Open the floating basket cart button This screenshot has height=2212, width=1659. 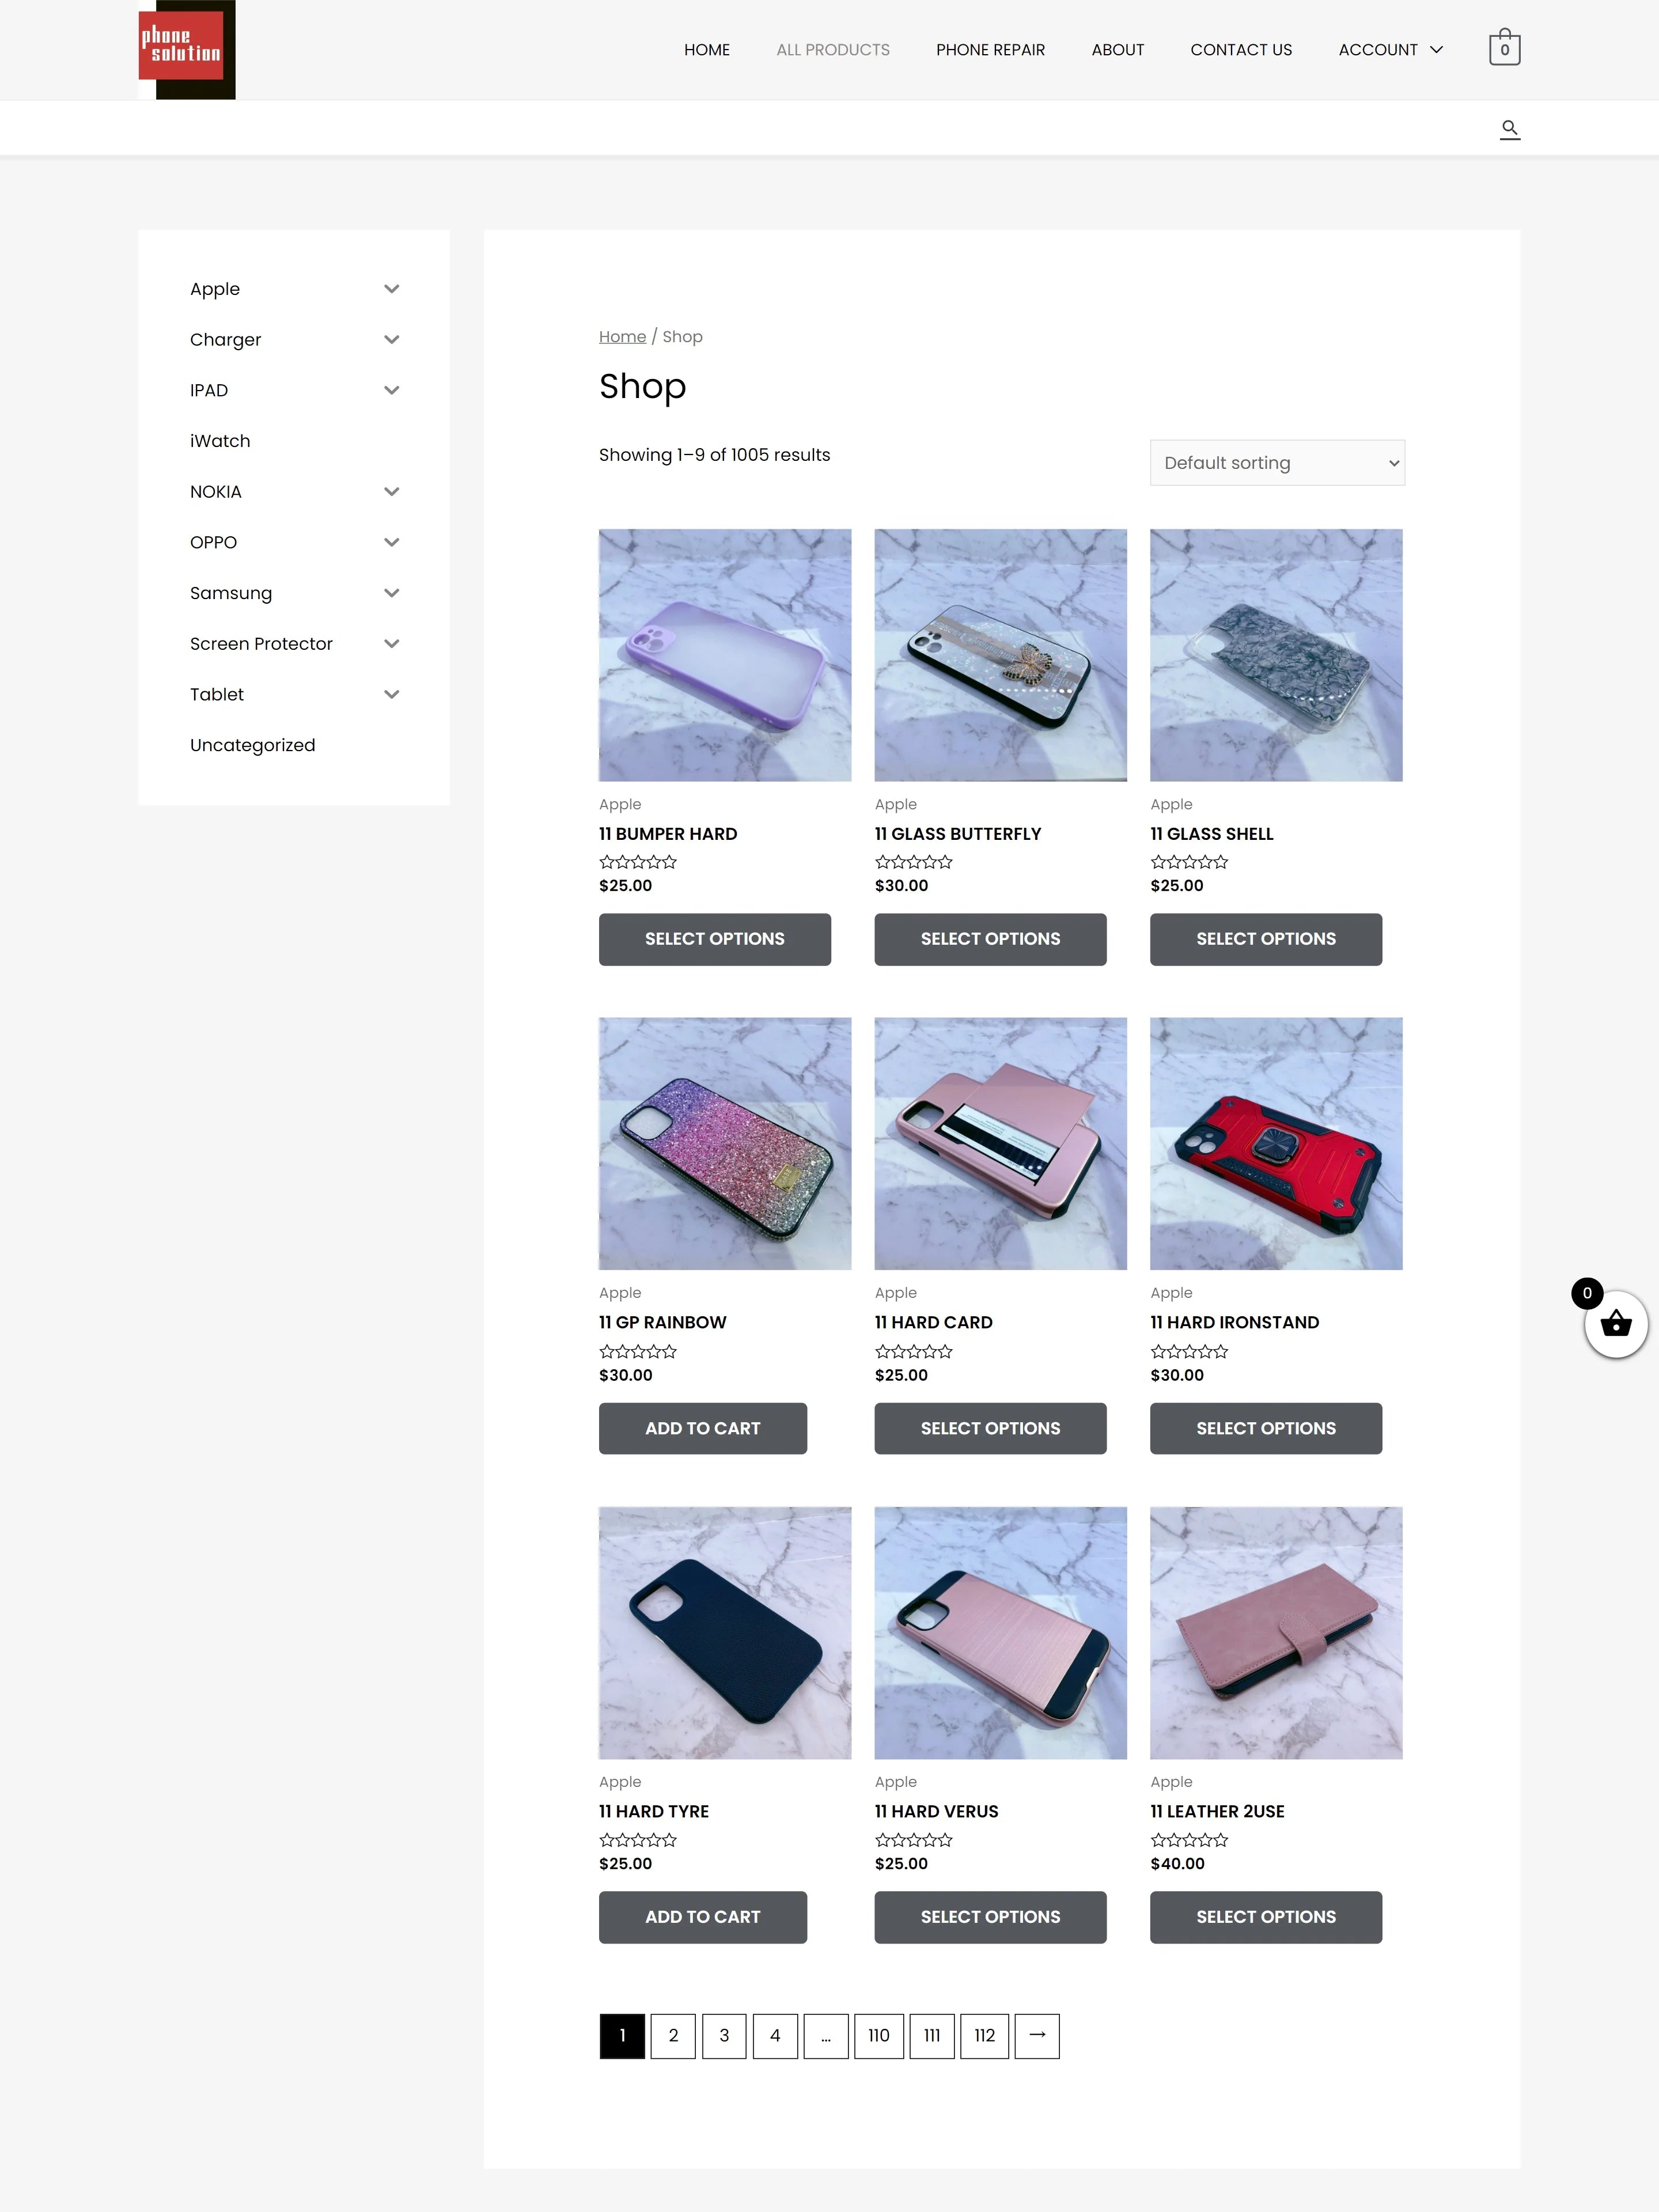(x=1616, y=1325)
